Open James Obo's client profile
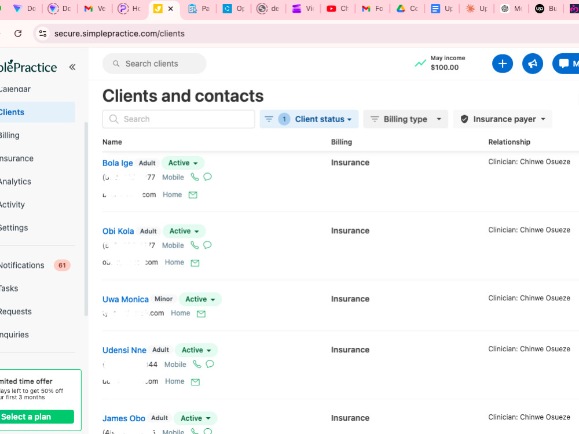Image resolution: width=579 pixels, height=434 pixels. pos(124,418)
